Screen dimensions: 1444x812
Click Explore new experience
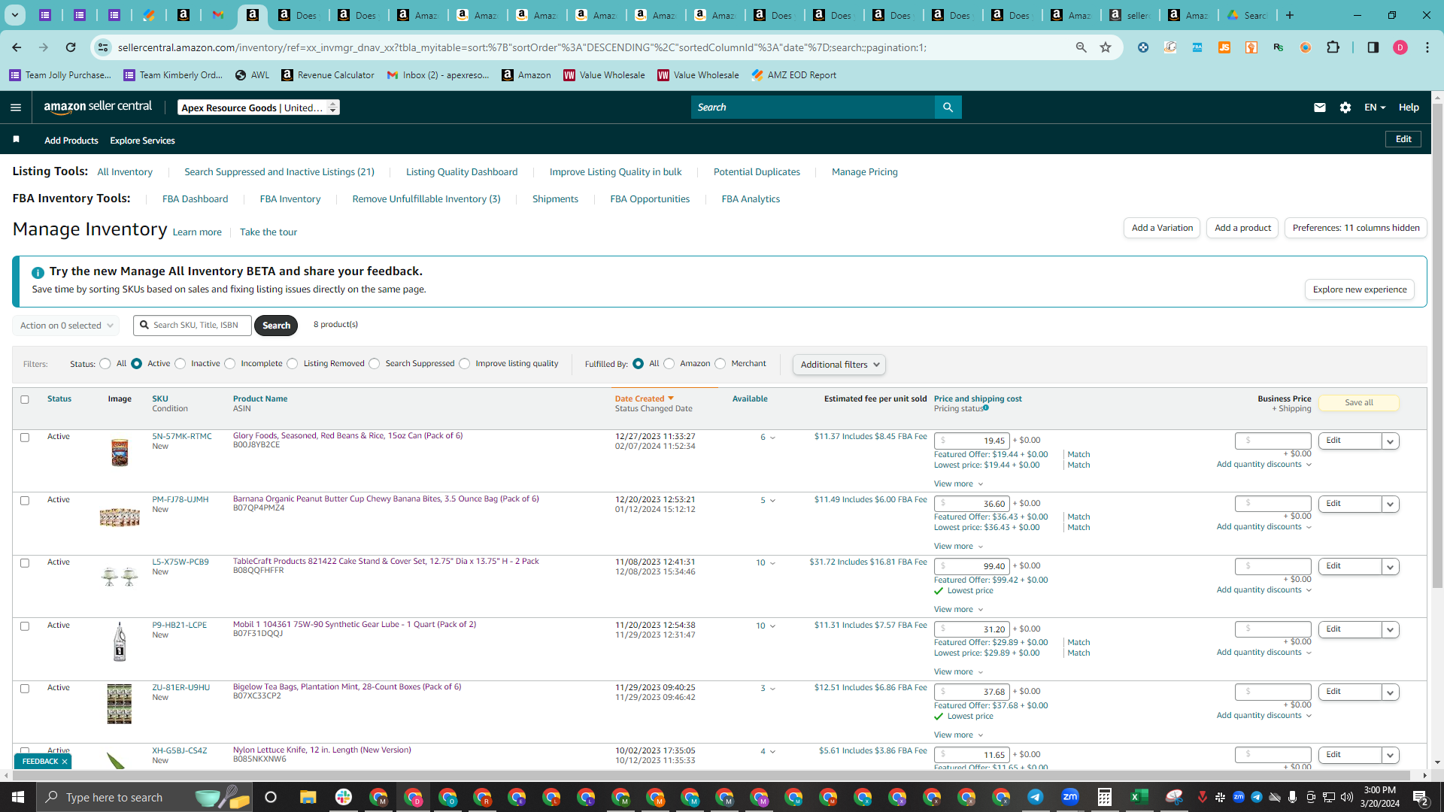point(1360,289)
